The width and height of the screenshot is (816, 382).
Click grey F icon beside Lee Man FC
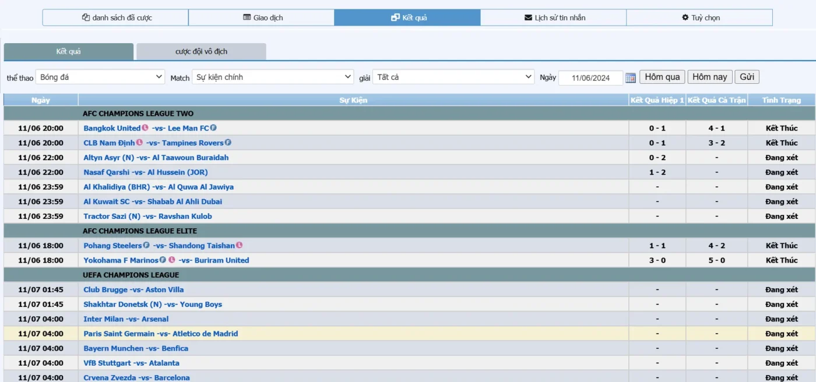213,128
